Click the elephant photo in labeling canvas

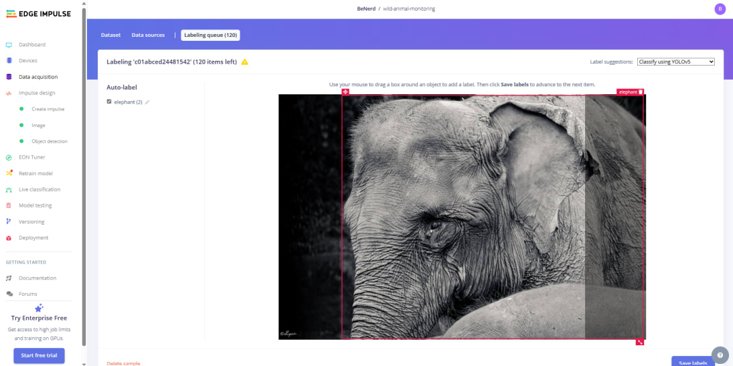click(x=462, y=217)
